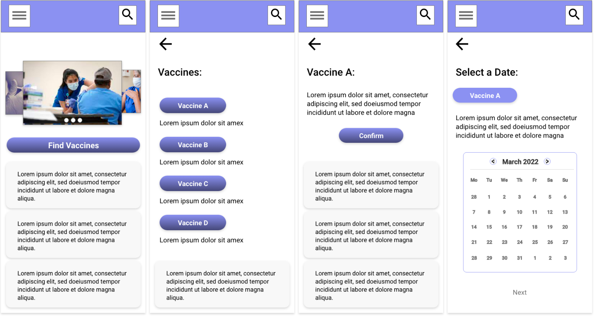Go back using arrow on Vaccines screen
The image size is (594, 318).
165,44
